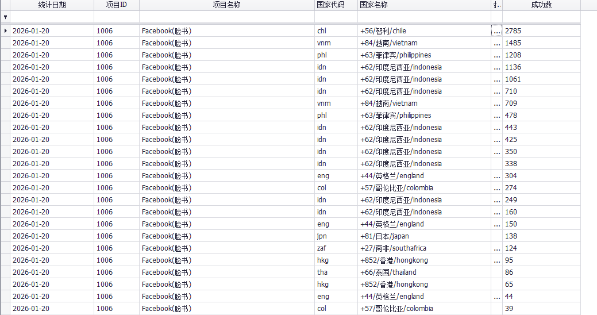Click the filter row funnel icon
Image resolution: width=597 pixels, height=315 pixels.
click(5, 17)
